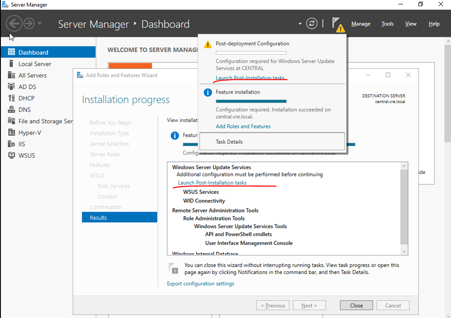Image resolution: width=451 pixels, height=318 pixels.
Task: Click the back navigation arrow
Action: 14,24
